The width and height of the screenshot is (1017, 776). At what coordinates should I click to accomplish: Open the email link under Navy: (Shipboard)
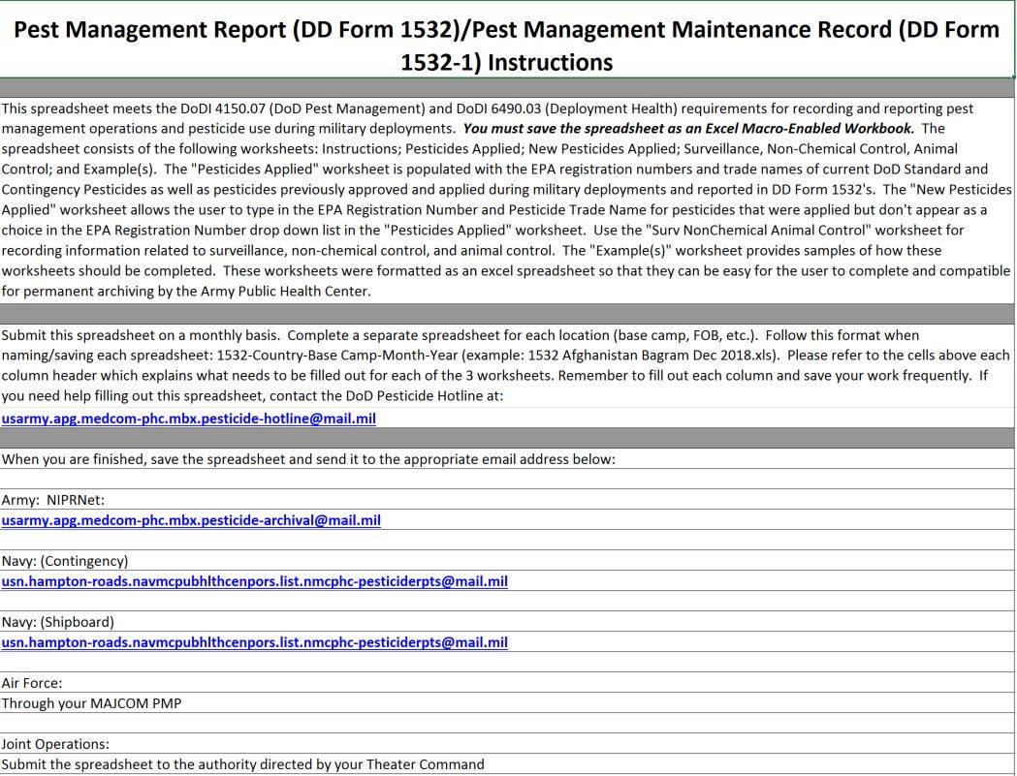254,641
